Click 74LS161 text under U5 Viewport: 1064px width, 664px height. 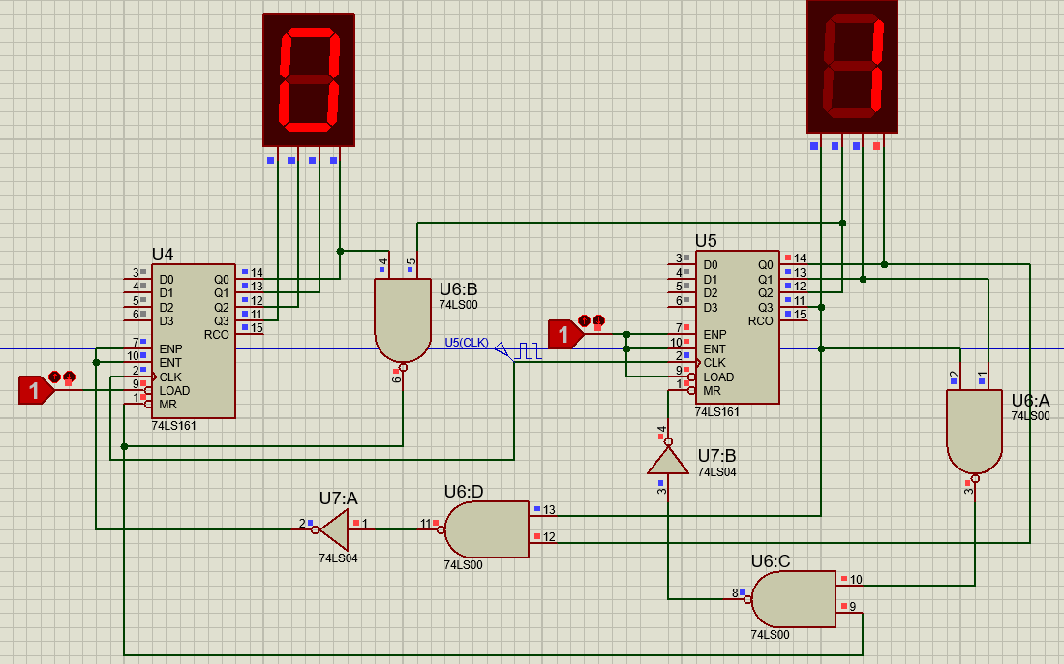point(716,411)
